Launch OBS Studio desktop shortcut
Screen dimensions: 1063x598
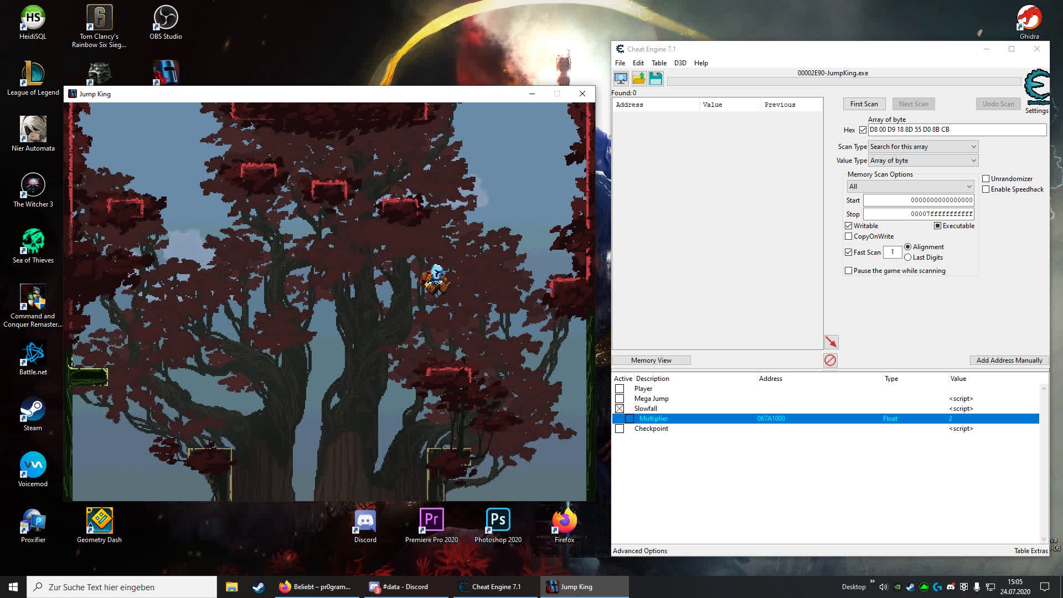tap(166, 23)
